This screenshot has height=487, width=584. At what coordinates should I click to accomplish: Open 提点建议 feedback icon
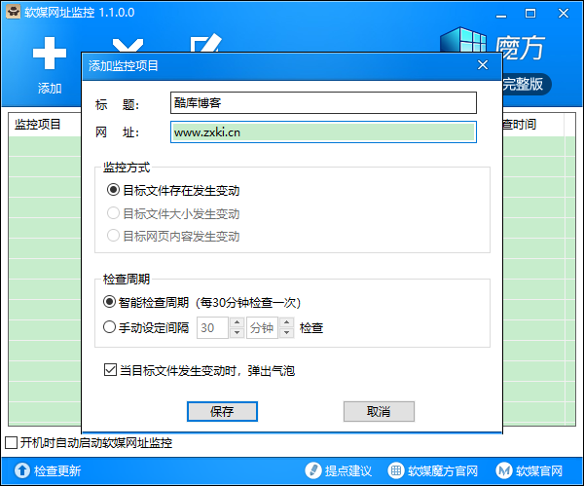click(x=313, y=470)
